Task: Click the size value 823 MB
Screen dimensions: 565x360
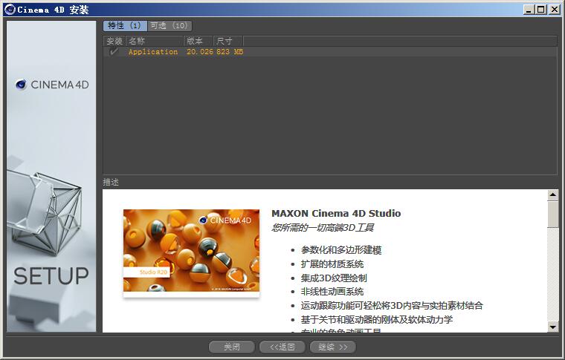Action: 230,52
